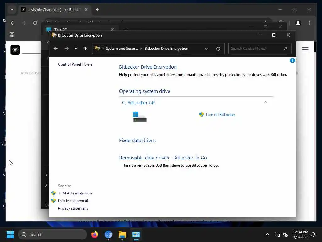
Task: Click breadcrumb overflow chevrons in address bar
Action: pos(103,49)
